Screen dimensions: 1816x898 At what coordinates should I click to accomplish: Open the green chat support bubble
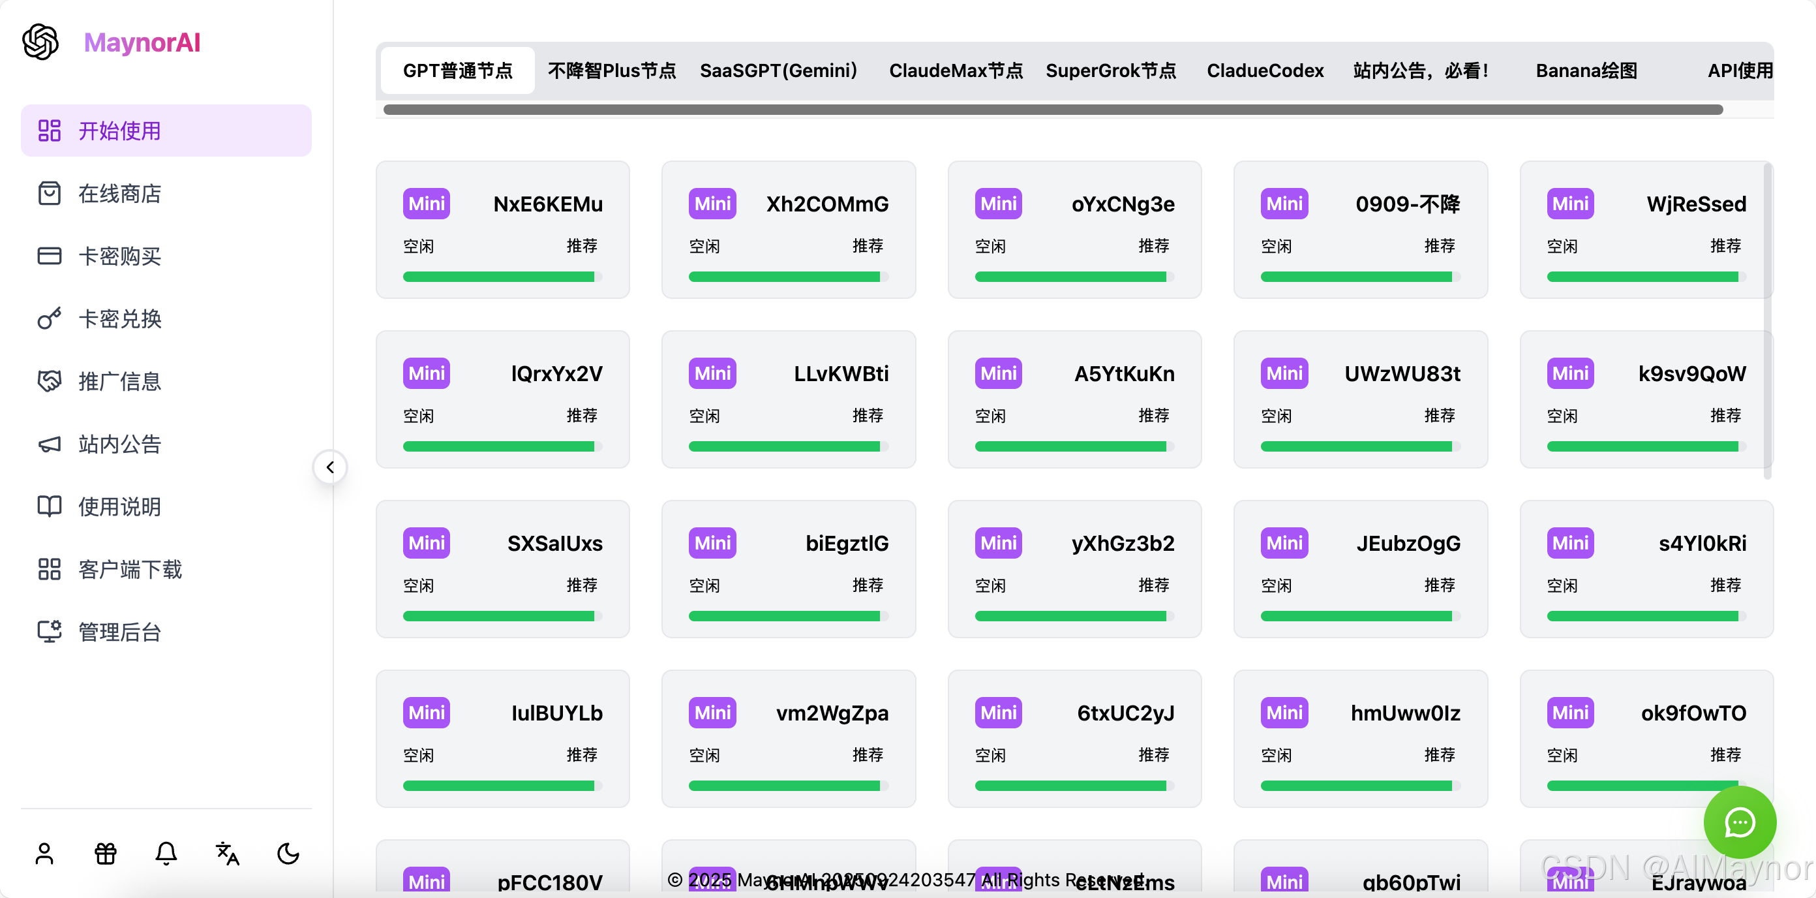1739,822
